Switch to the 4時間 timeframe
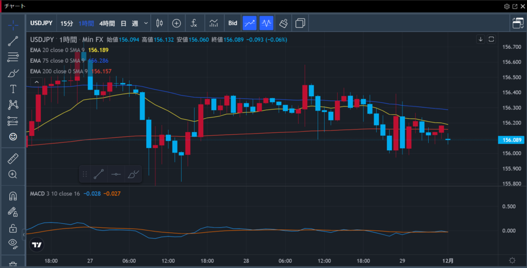Viewport: 527px width, 268px height. point(107,23)
